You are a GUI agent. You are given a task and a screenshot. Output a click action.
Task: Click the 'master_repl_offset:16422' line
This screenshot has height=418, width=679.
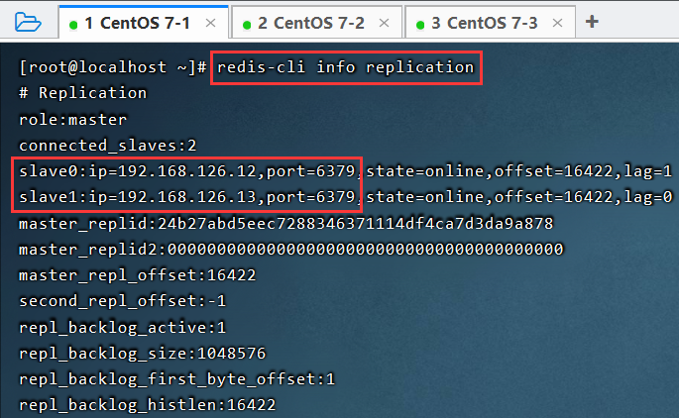pos(137,275)
